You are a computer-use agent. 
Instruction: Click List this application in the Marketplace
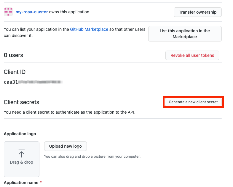[x=185, y=34]
